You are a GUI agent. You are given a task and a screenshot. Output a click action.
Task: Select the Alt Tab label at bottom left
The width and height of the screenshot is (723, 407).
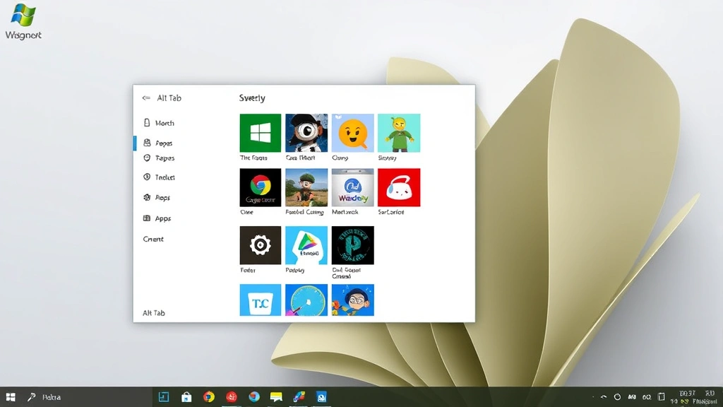[x=153, y=312]
